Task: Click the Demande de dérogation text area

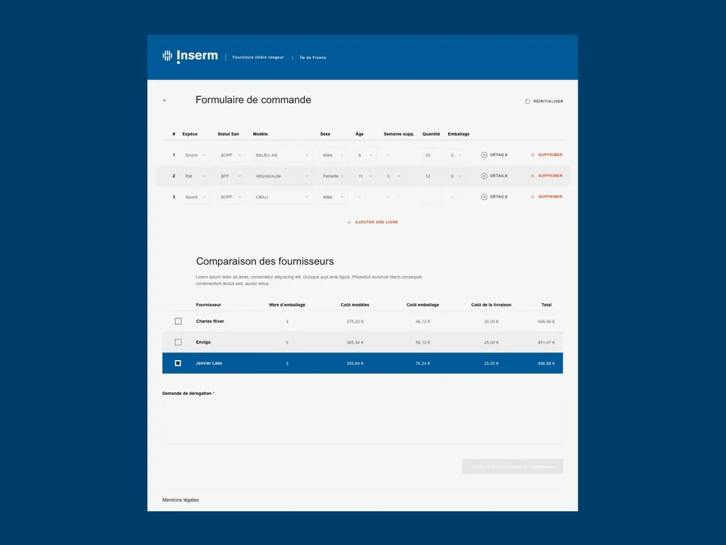Action: pyautogui.click(x=362, y=422)
